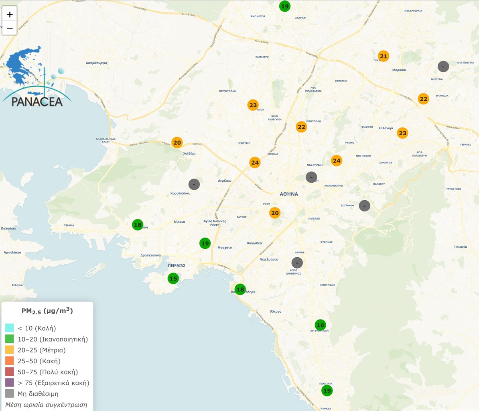Select the orange 23 marker near Chalandri

402,133
